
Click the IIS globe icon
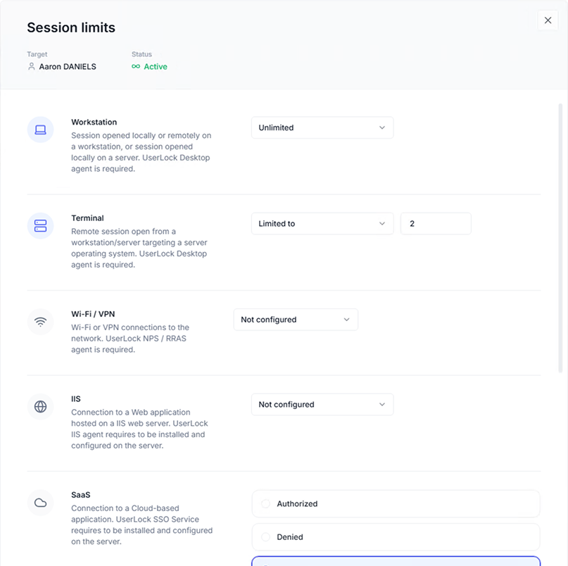[40, 406]
